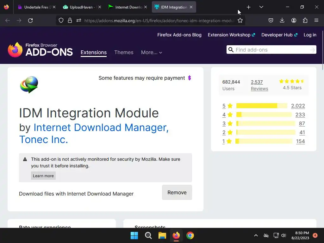The width and height of the screenshot is (324, 243).
Task: List all tabs dropdown
Action: [x=261, y=7]
